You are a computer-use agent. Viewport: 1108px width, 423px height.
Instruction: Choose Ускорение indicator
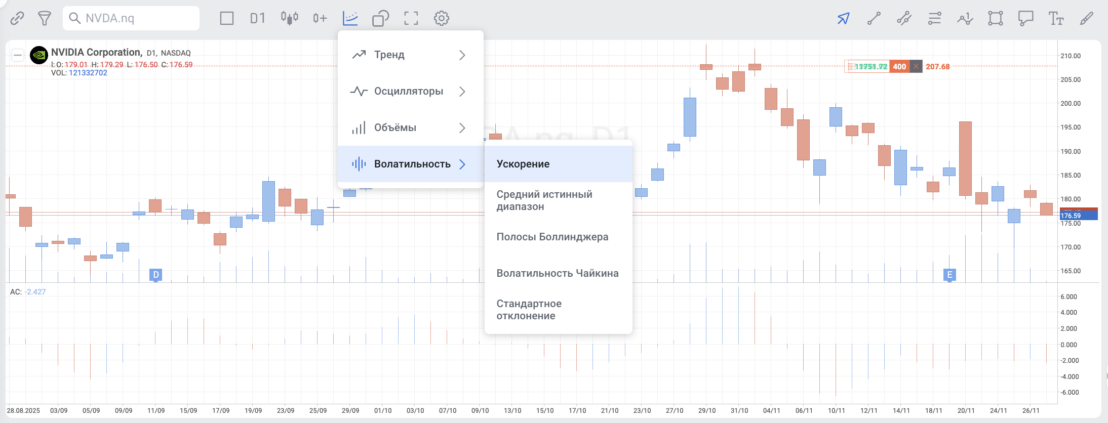pos(559,164)
